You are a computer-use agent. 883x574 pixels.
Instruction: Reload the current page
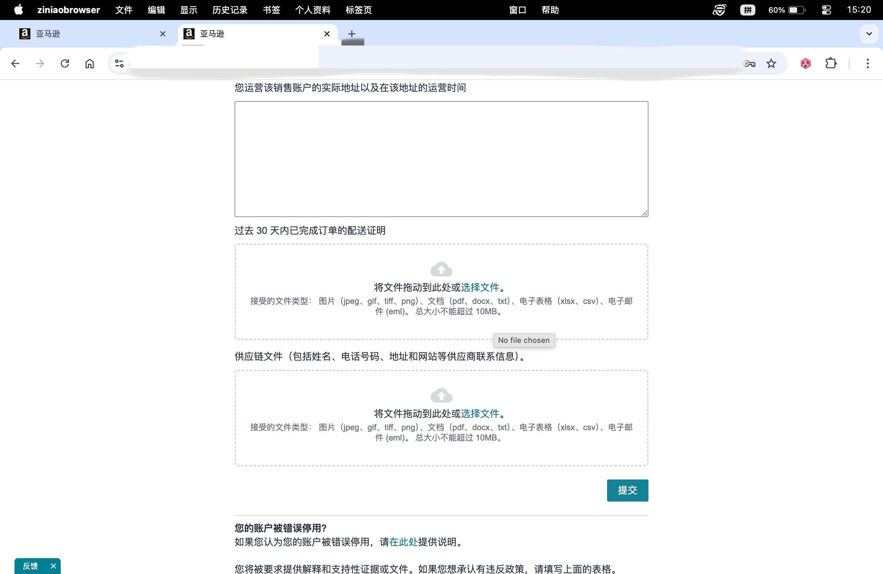tap(65, 63)
